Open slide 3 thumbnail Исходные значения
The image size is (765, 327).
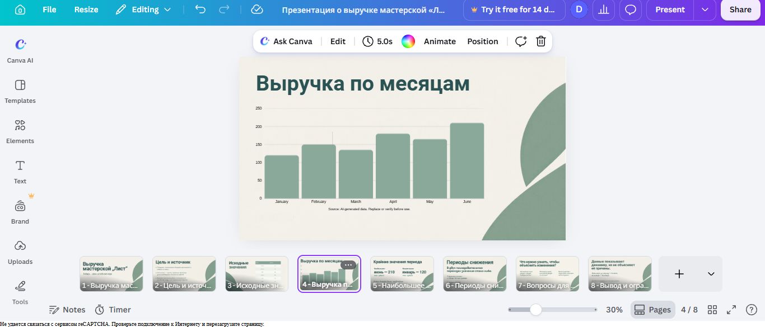click(257, 274)
